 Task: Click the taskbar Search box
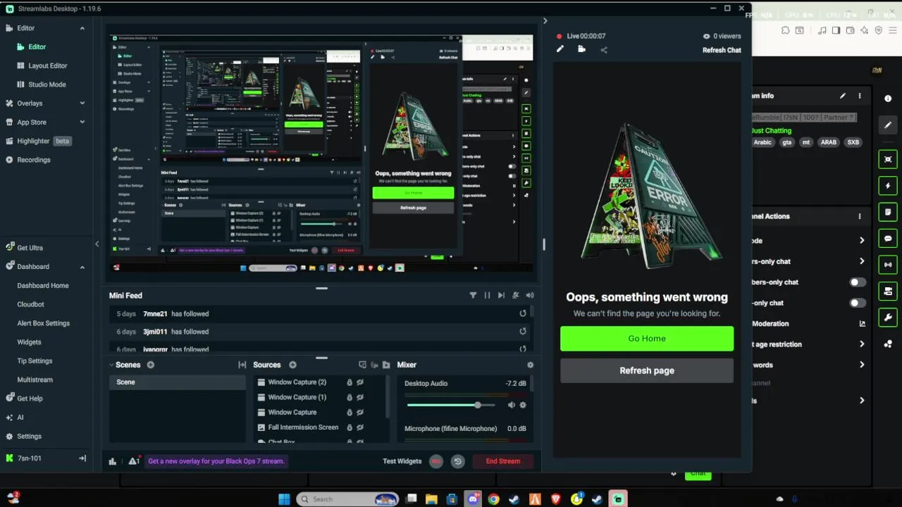click(x=347, y=499)
